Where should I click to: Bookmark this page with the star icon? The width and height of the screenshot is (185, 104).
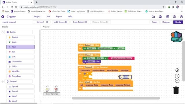(164, 7)
